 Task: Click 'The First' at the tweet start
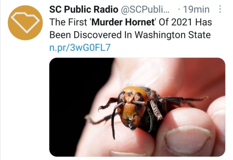point(68,22)
